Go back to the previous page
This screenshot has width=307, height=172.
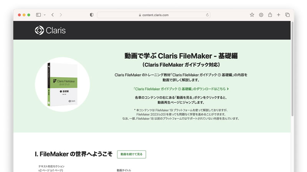53,15
